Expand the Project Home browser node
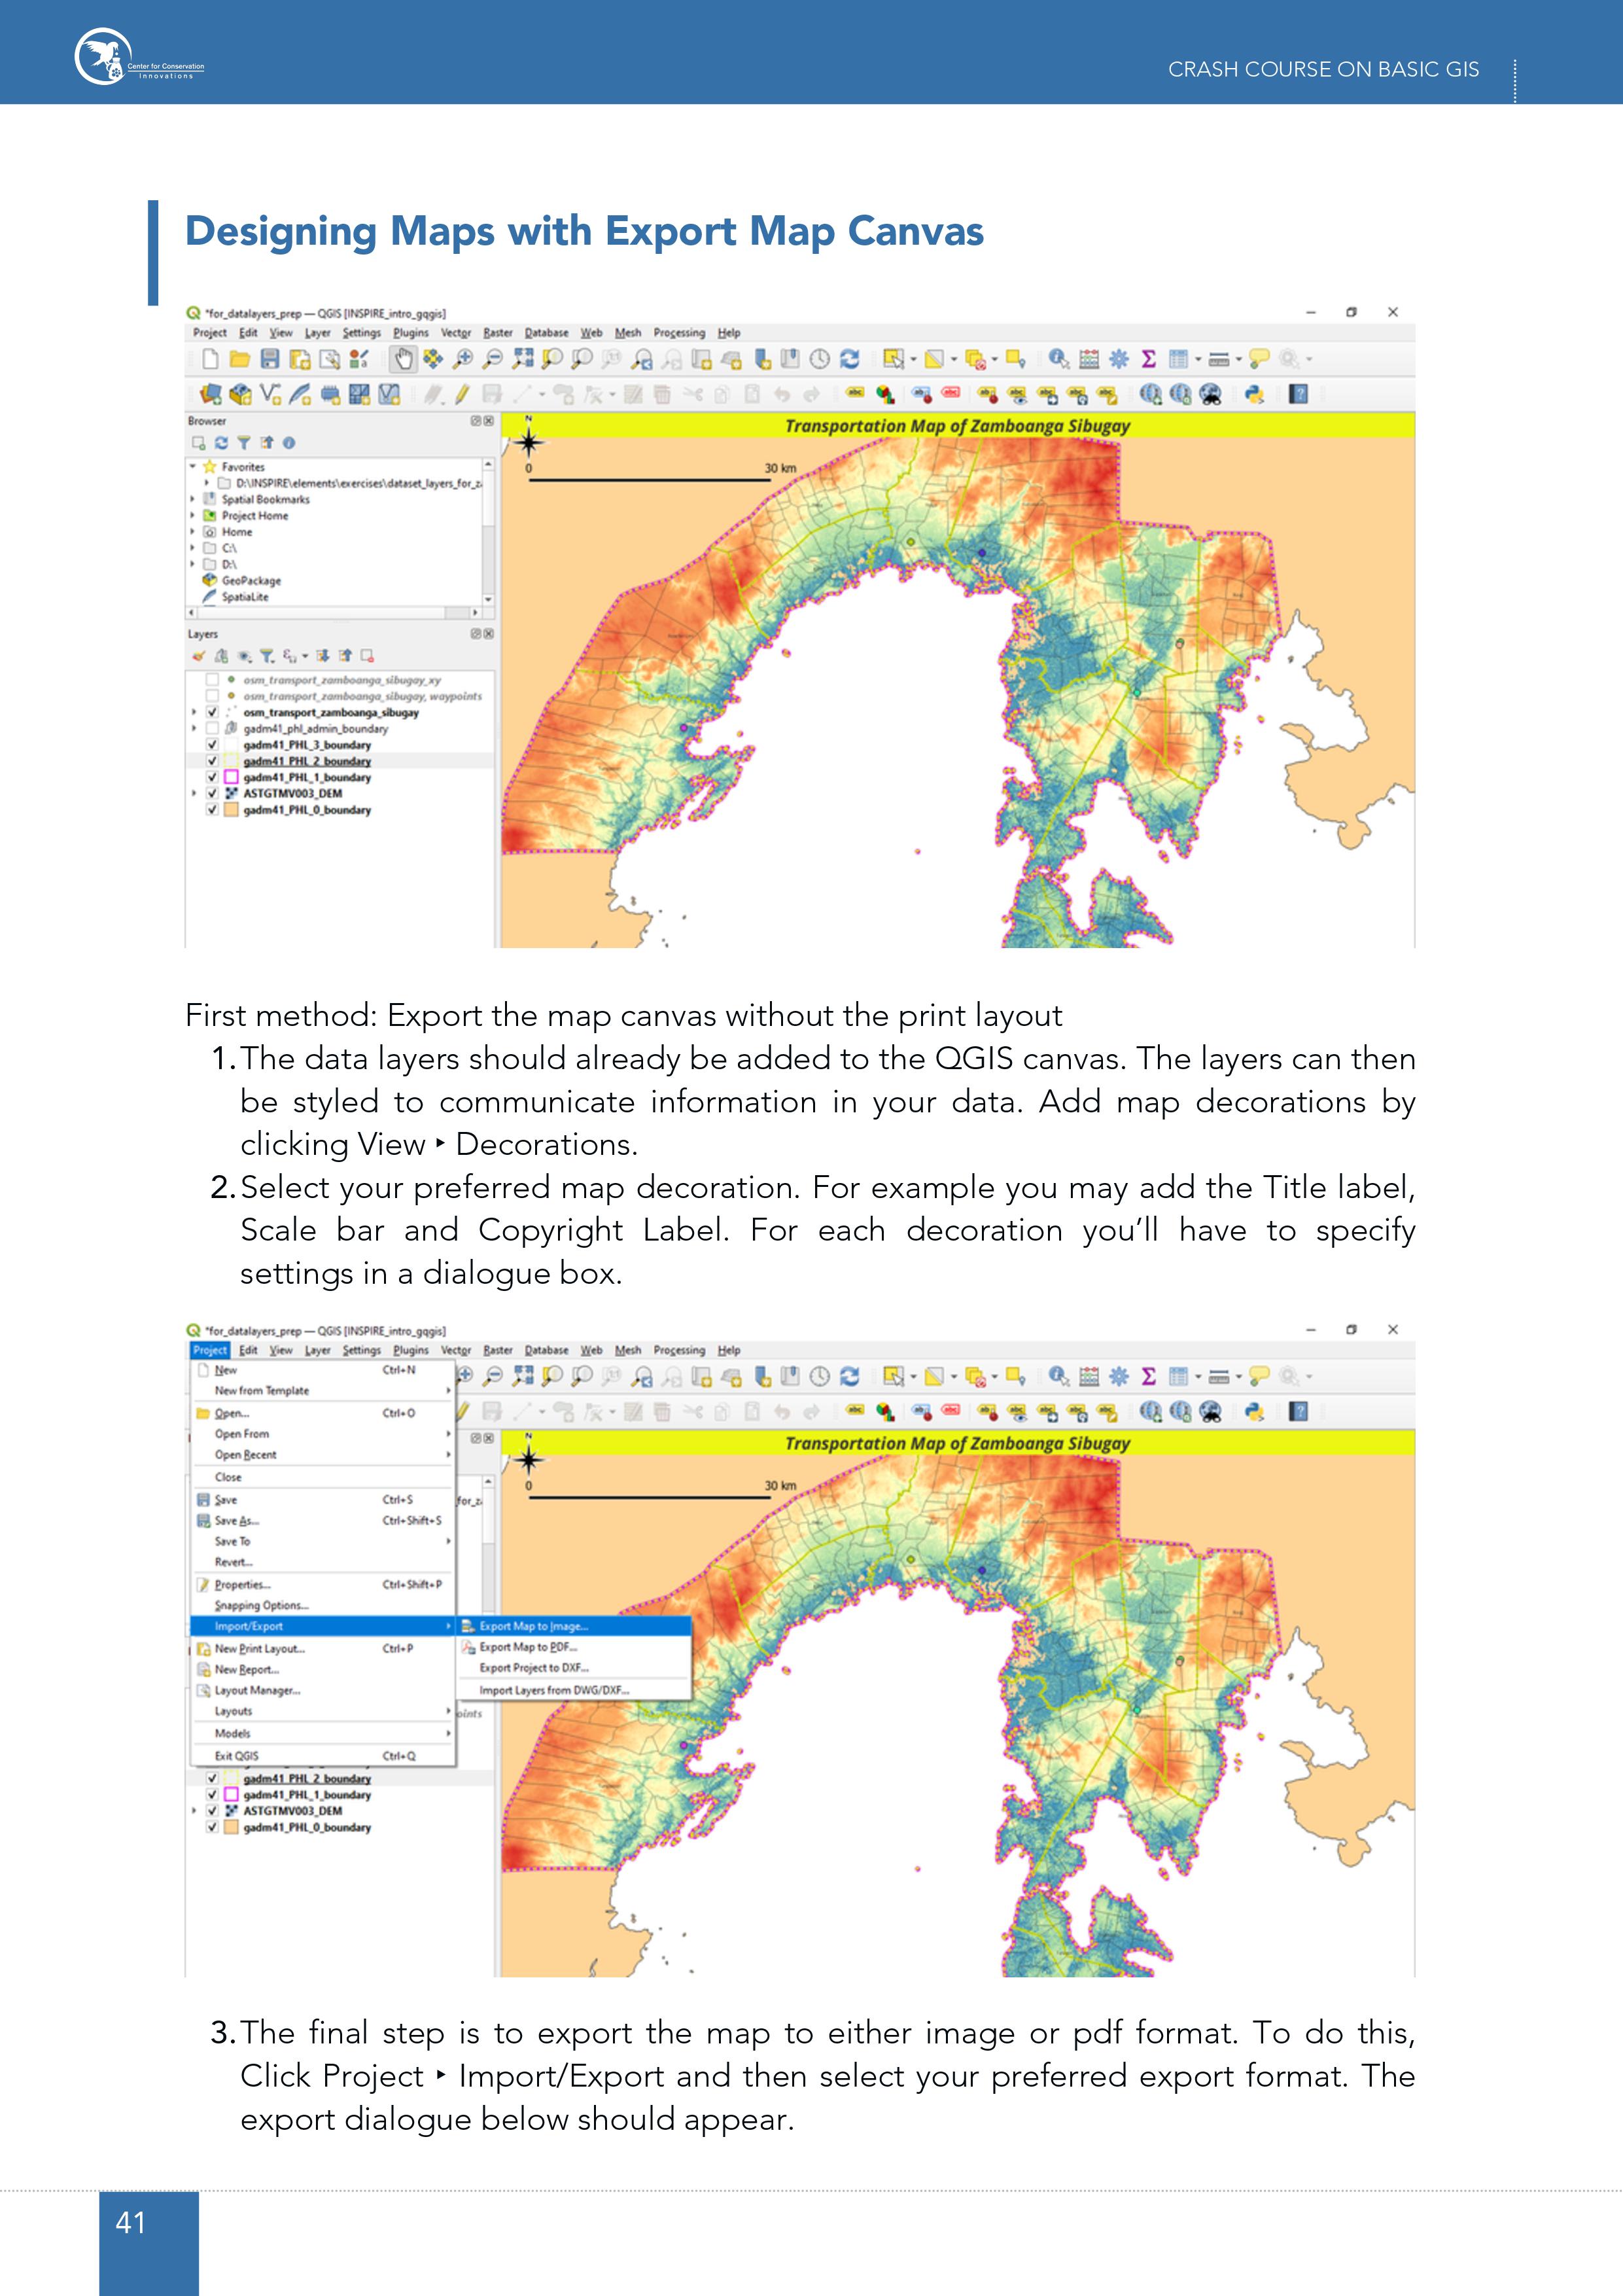 point(192,515)
